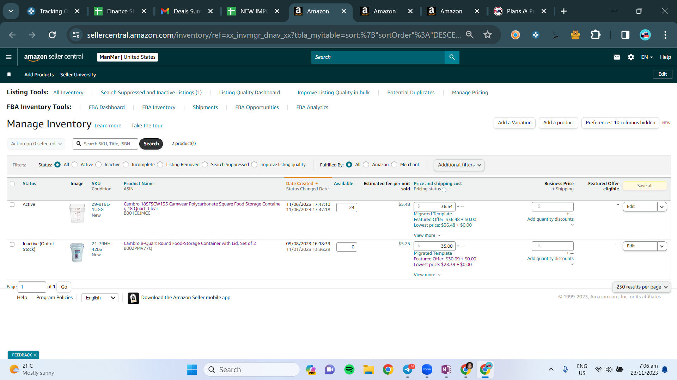677x380 pixels.
Task: Toggle the browser side panel icon
Action: pos(625,35)
